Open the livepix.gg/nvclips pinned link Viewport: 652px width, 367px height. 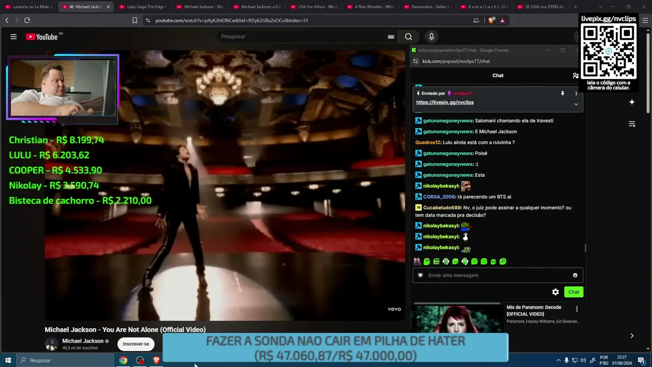pyautogui.click(x=445, y=102)
